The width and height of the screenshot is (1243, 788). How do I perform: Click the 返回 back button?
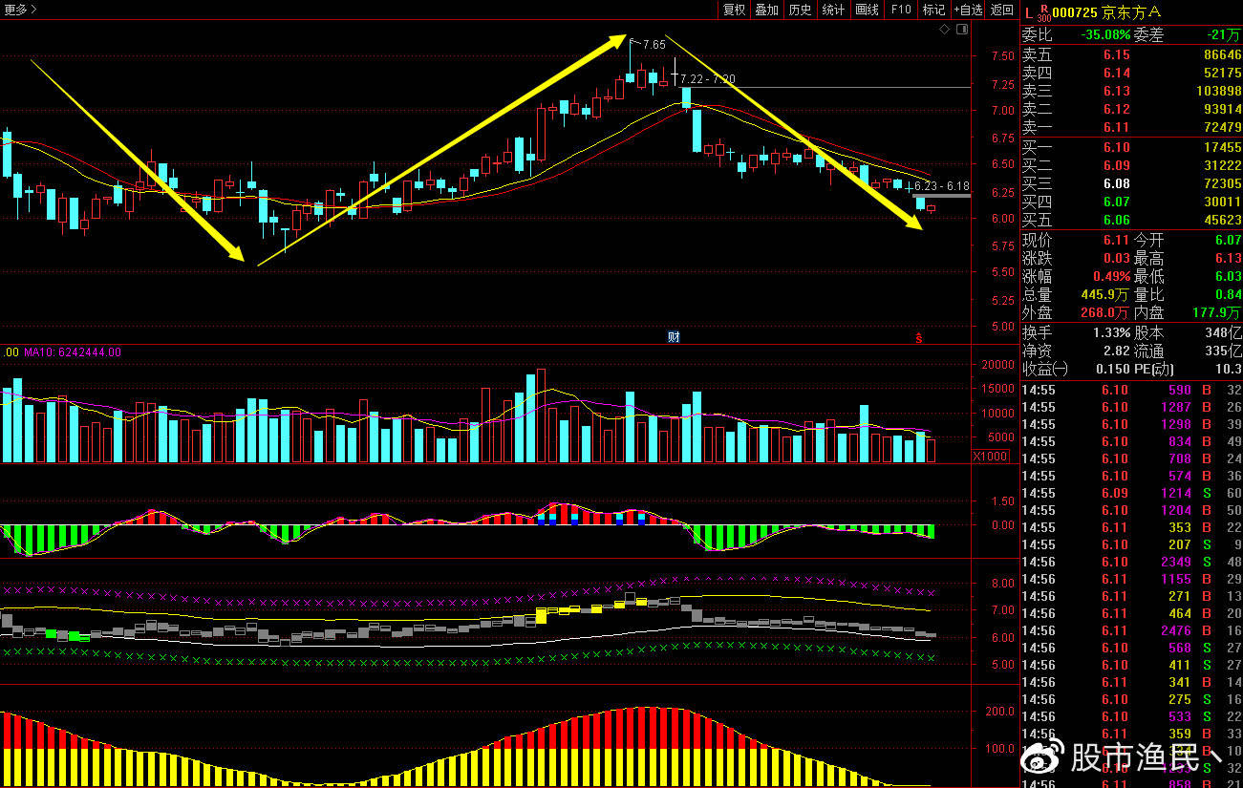(x=1001, y=10)
